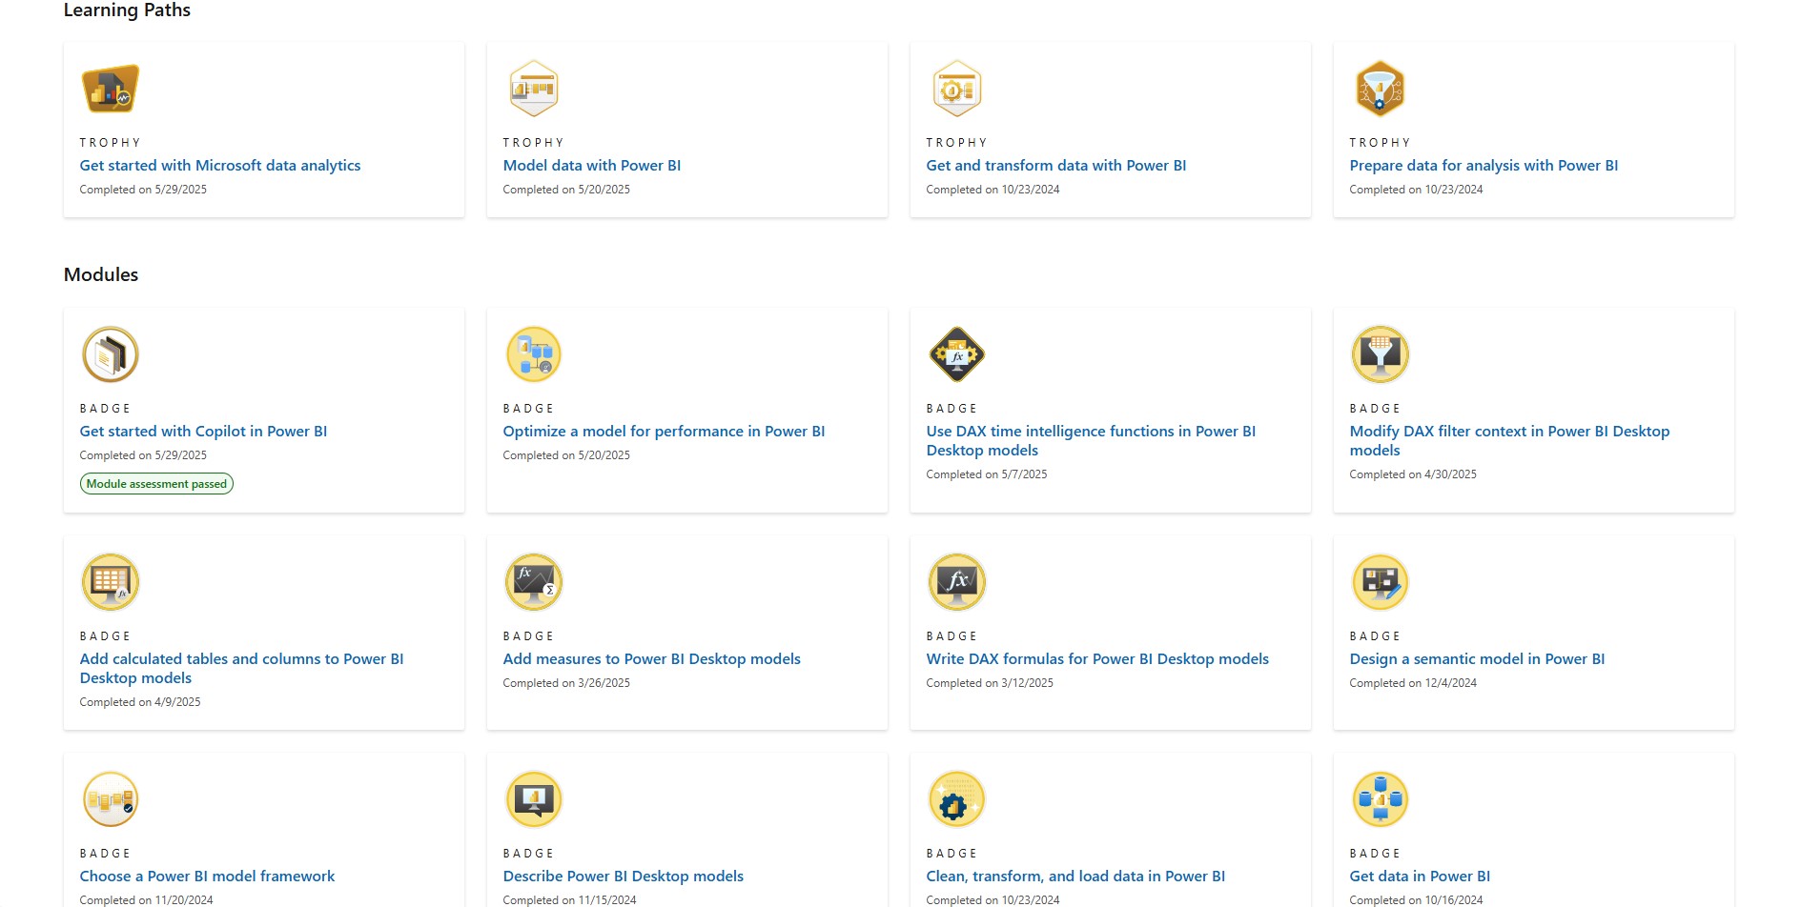Open Add calculated tables and columns link
Image resolution: width=1801 pixels, height=907 pixels.
point(241,659)
